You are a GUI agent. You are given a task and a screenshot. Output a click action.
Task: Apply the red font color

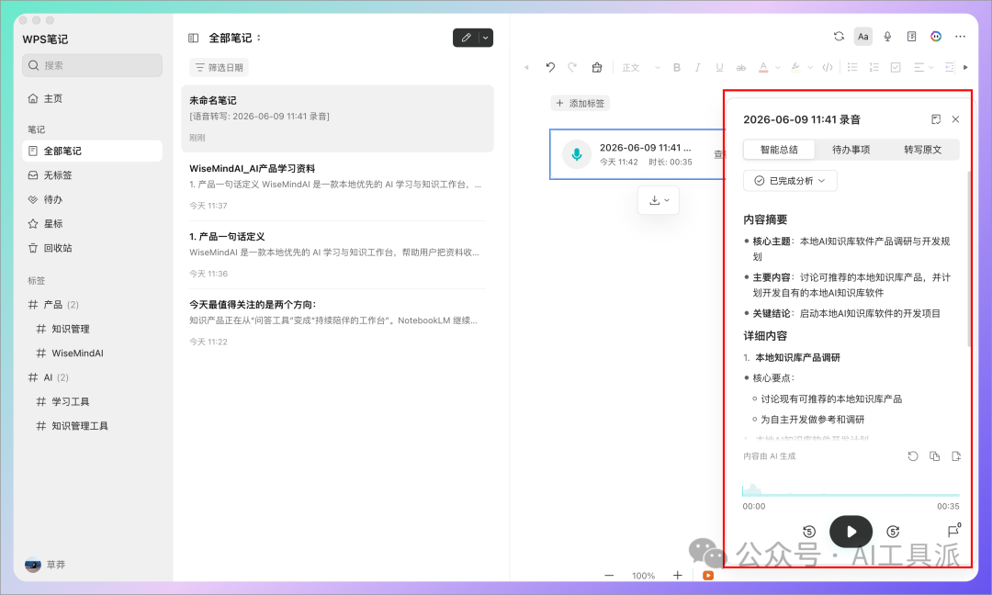[763, 67]
